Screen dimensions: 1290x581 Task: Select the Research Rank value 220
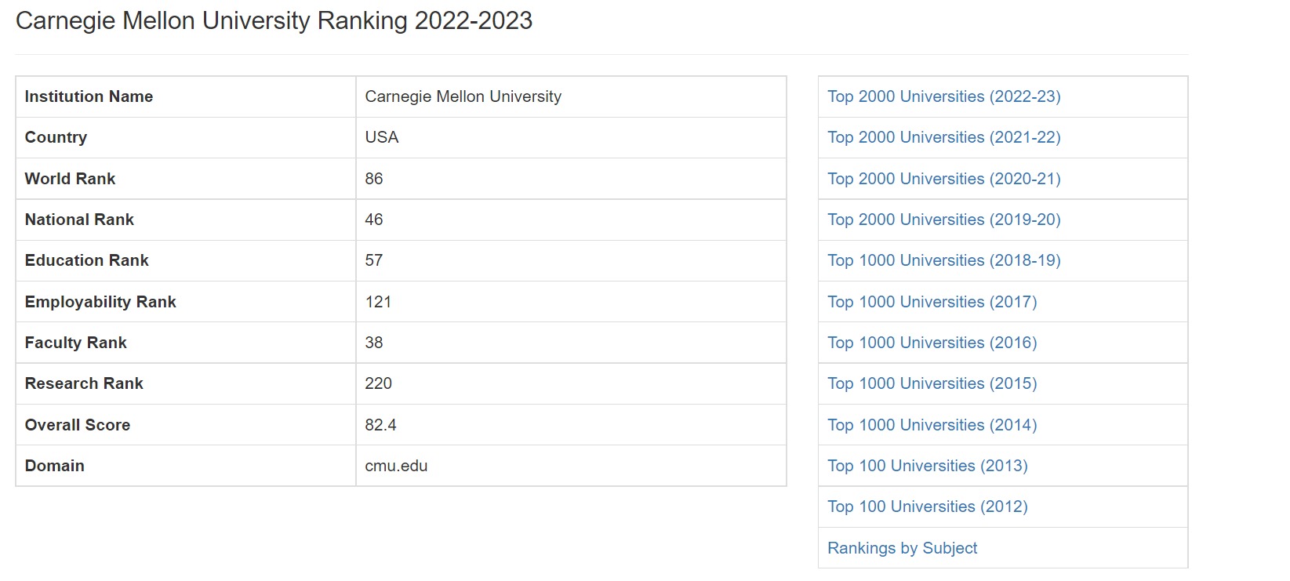571,383
